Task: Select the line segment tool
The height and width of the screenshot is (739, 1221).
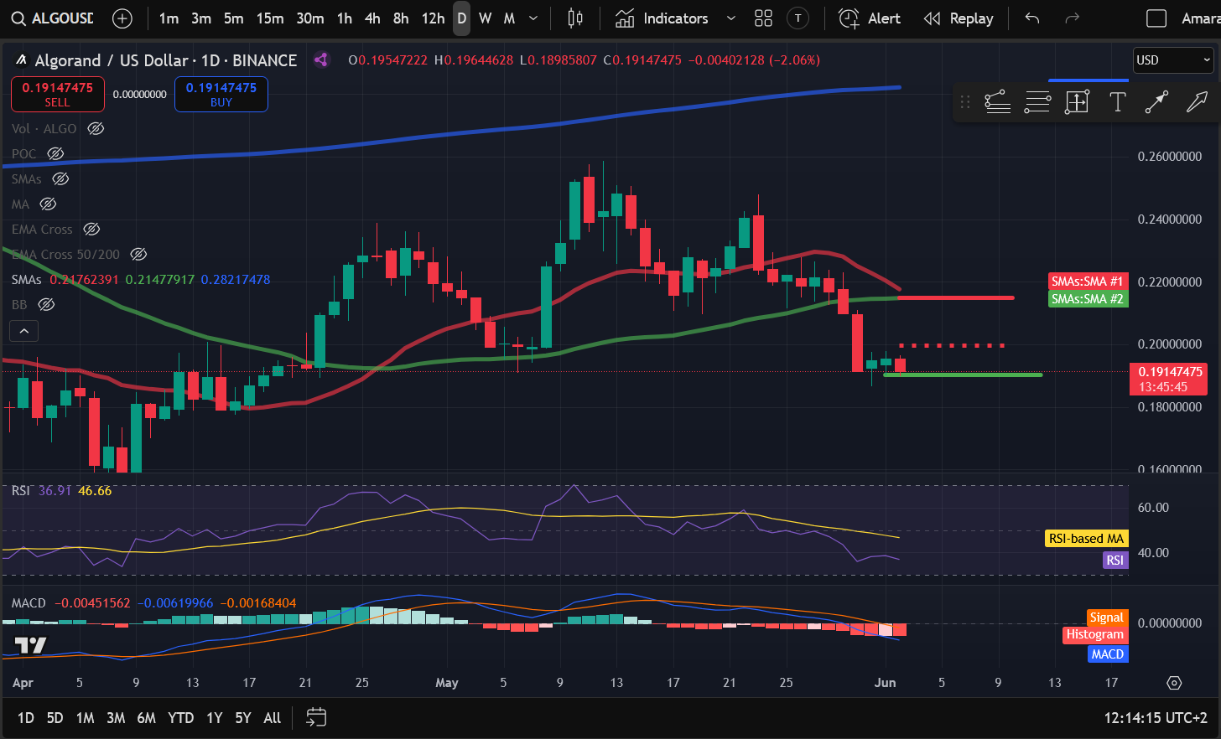Action: coord(1156,102)
